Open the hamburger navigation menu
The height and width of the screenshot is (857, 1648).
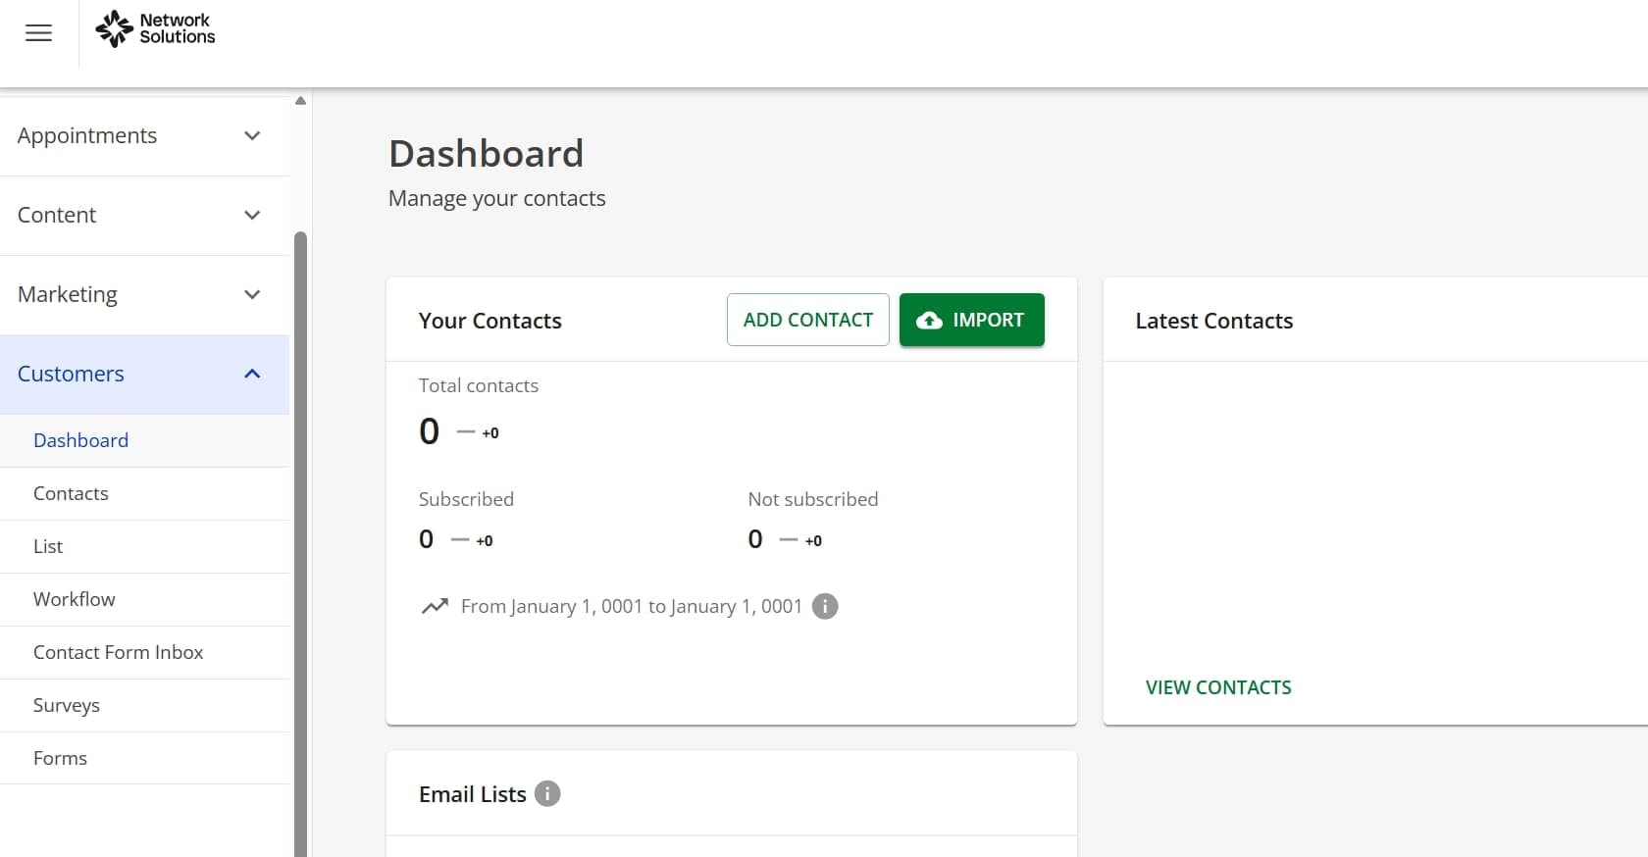click(x=38, y=33)
